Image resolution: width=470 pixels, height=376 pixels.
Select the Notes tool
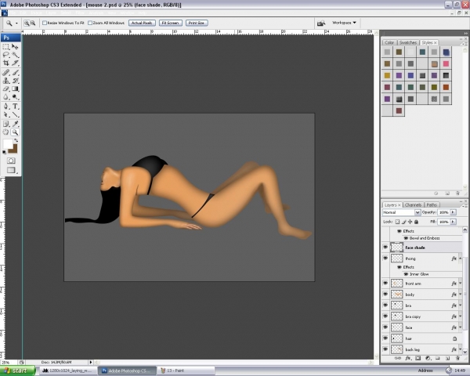[5, 124]
